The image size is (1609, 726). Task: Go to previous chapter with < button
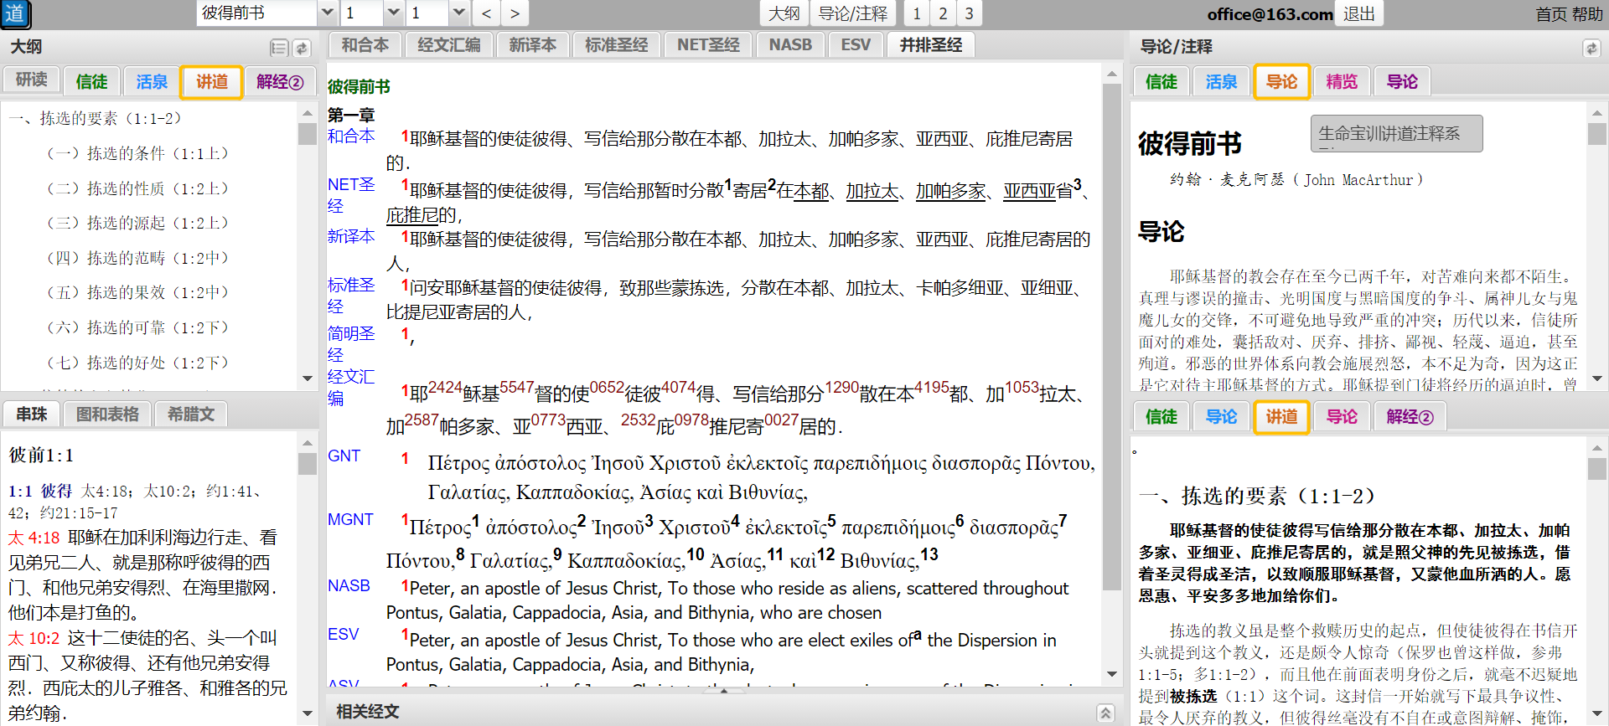coord(486,13)
